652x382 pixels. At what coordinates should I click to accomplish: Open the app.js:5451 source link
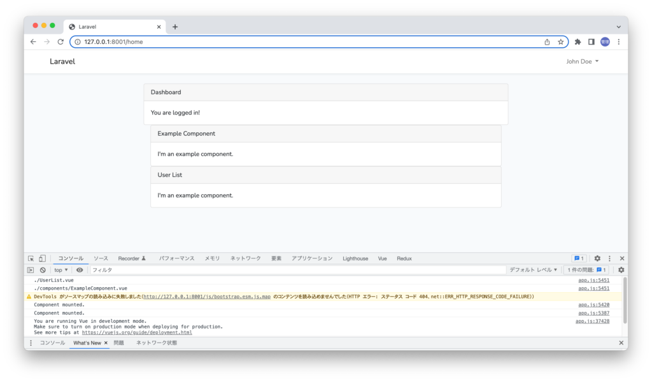[x=593, y=281]
